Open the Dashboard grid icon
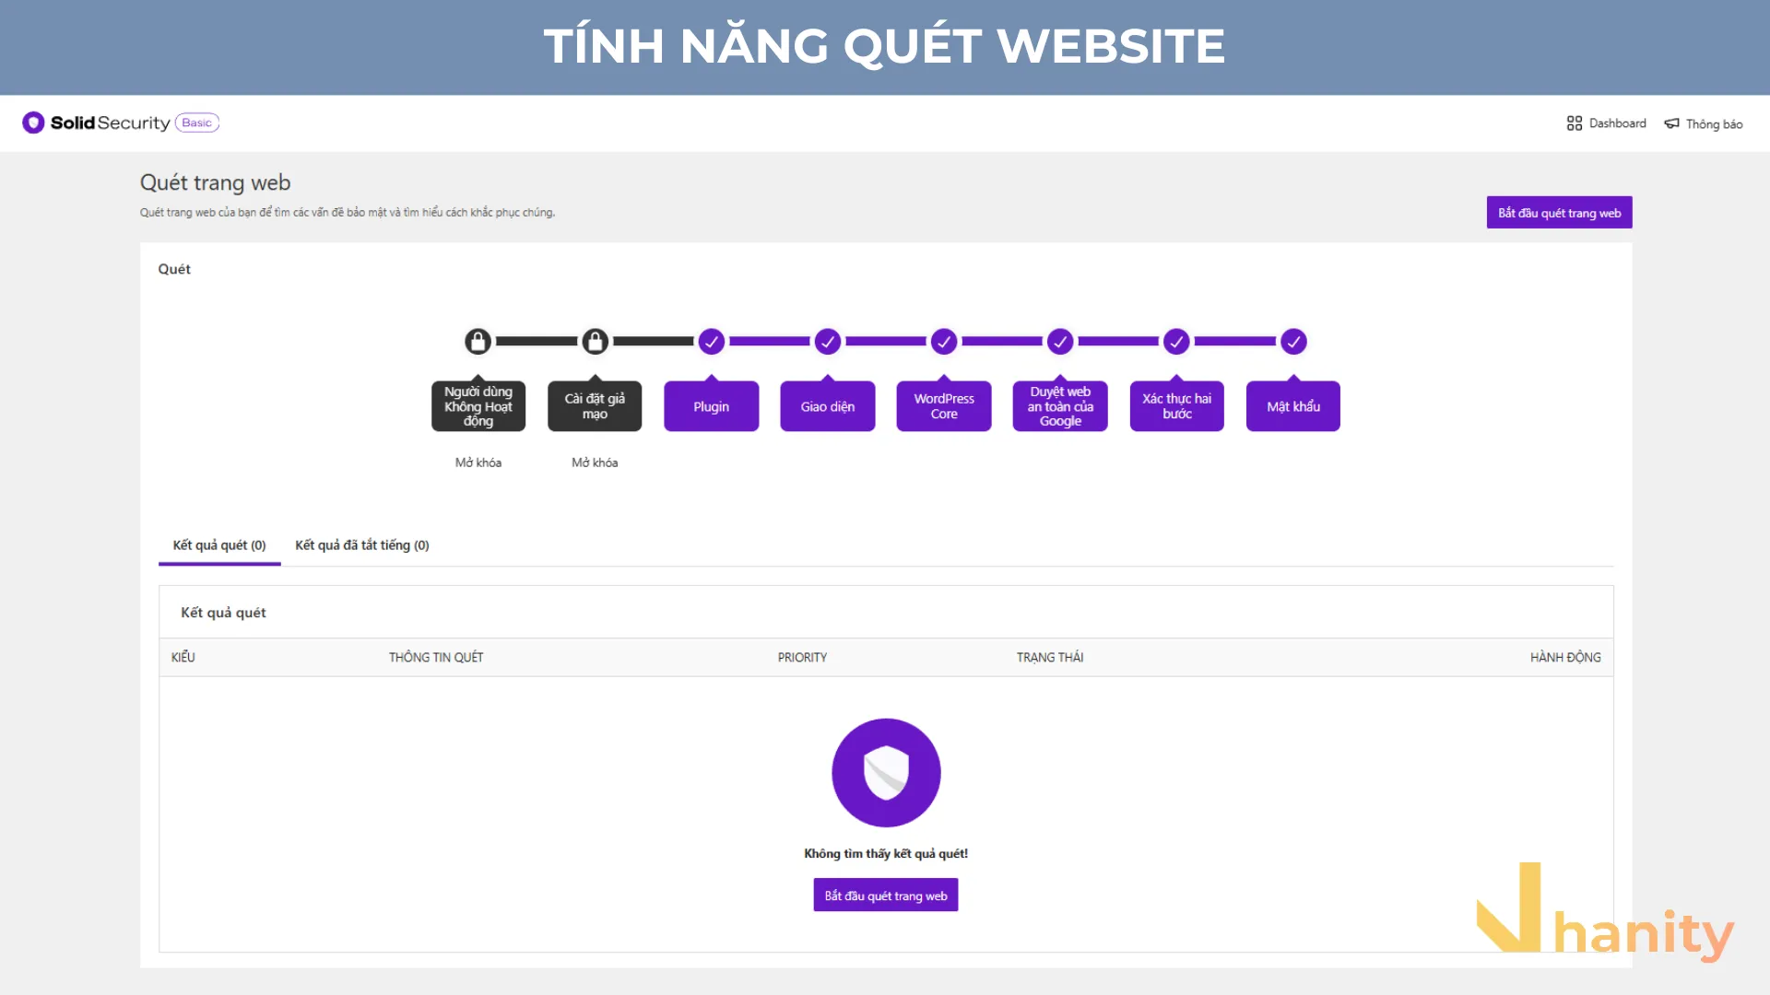This screenshot has height=995, width=1770. pos(1575,123)
